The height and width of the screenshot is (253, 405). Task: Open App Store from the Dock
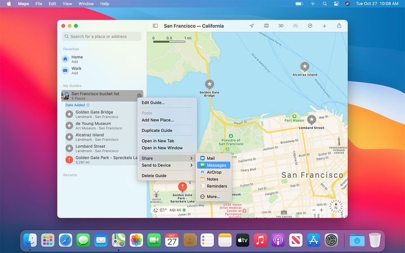[x=313, y=240]
